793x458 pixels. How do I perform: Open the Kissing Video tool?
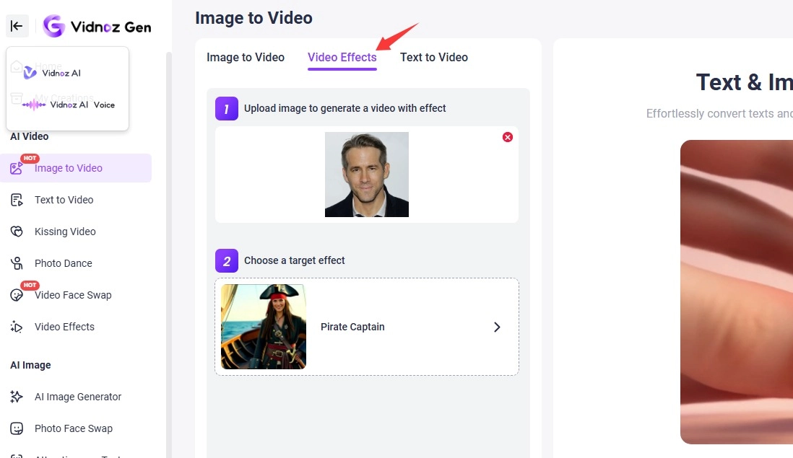[64, 231]
